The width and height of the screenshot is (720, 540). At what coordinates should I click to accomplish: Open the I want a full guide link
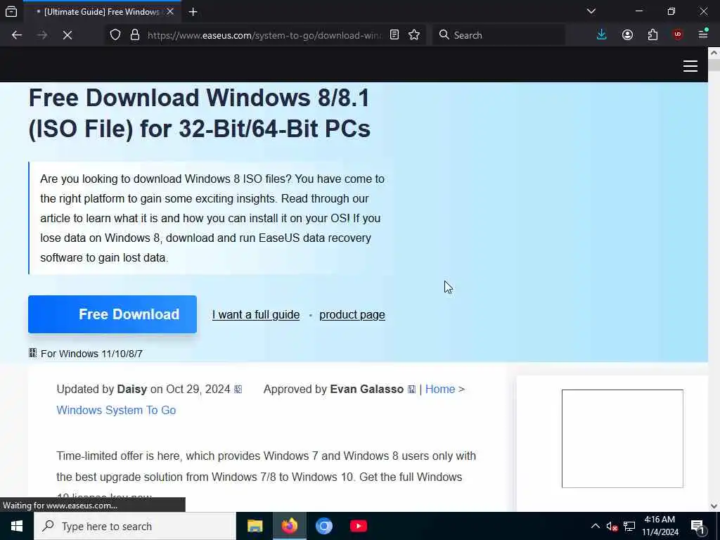[256, 314]
